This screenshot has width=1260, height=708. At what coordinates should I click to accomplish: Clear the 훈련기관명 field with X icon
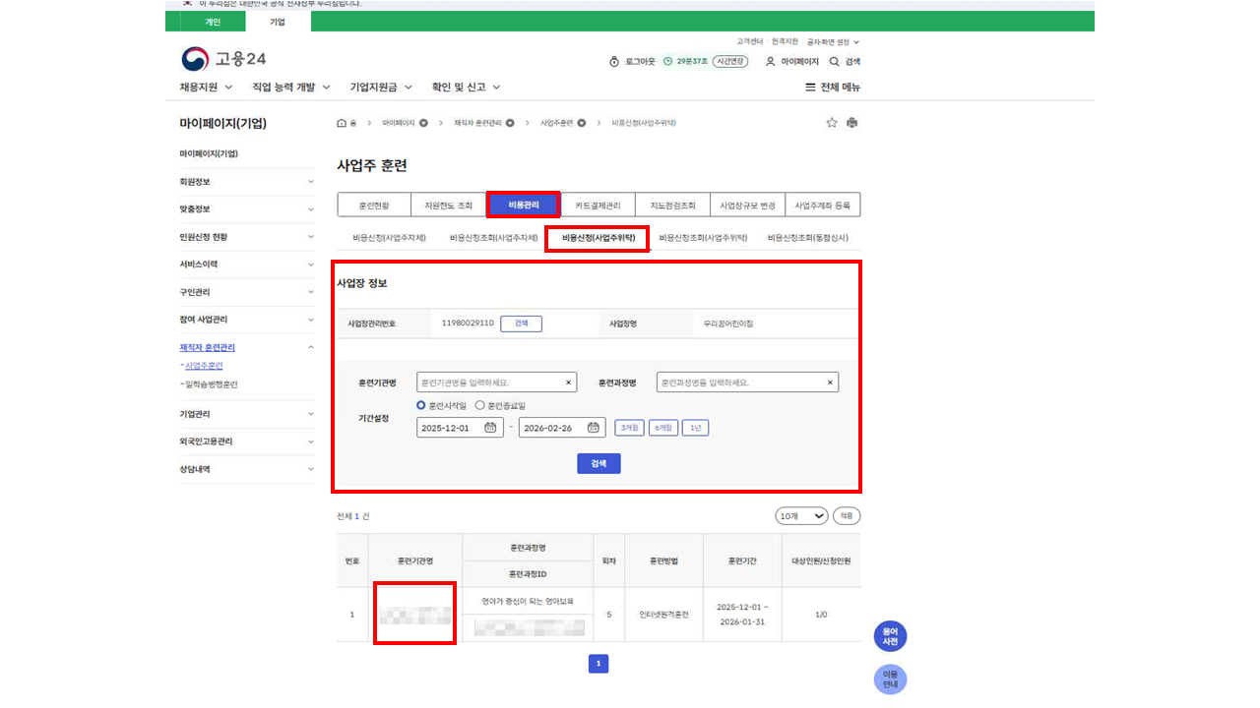click(x=568, y=383)
